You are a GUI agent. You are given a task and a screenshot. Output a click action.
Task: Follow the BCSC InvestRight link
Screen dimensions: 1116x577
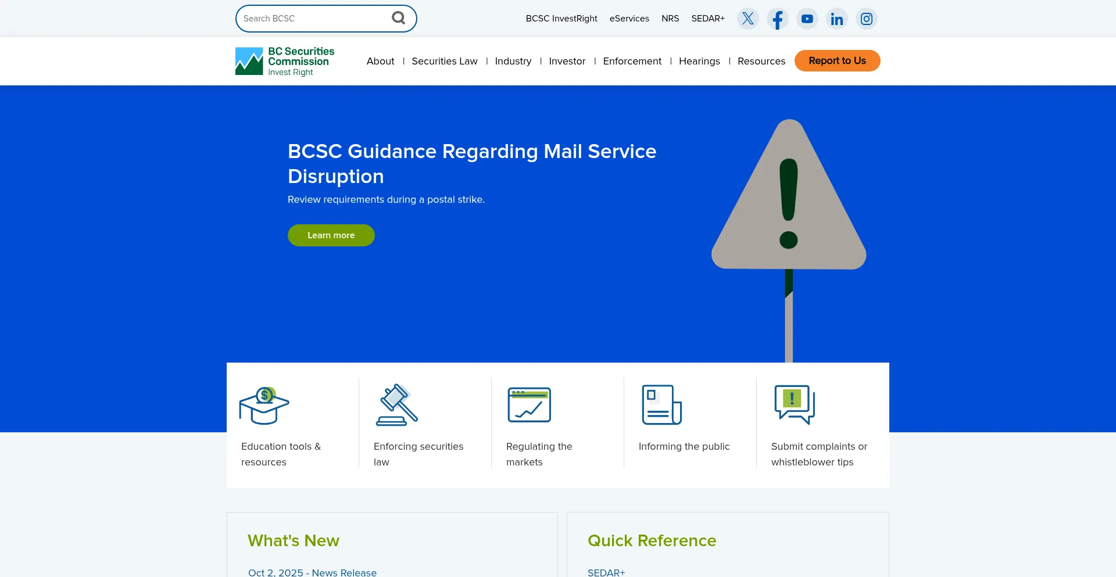point(561,19)
